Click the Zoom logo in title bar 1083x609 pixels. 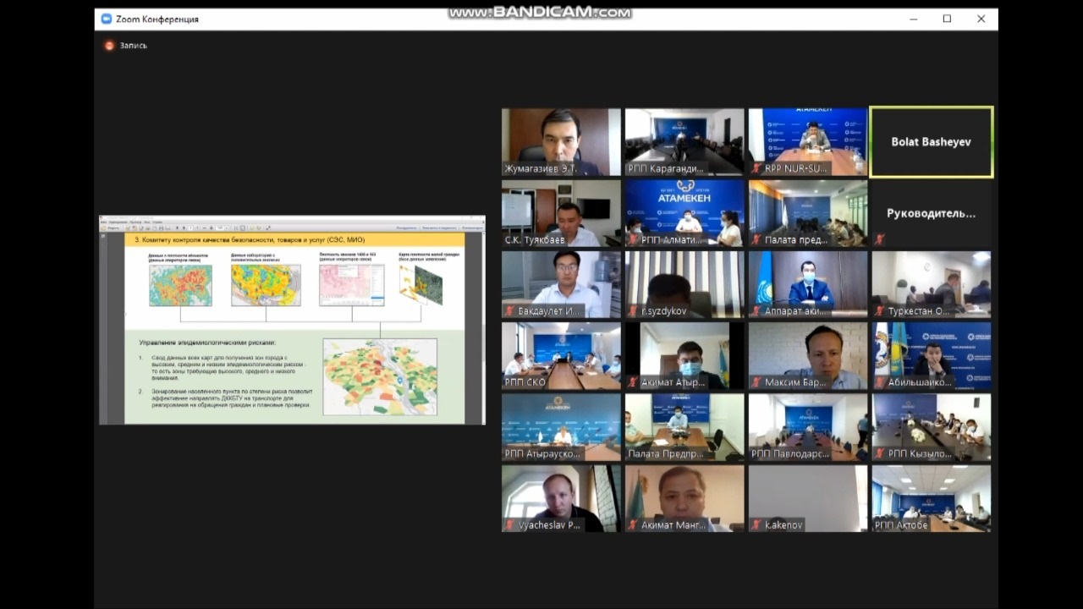click(x=107, y=19)
